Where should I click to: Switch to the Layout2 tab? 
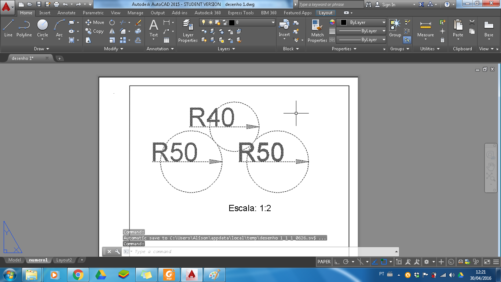[x=64, y=260]
